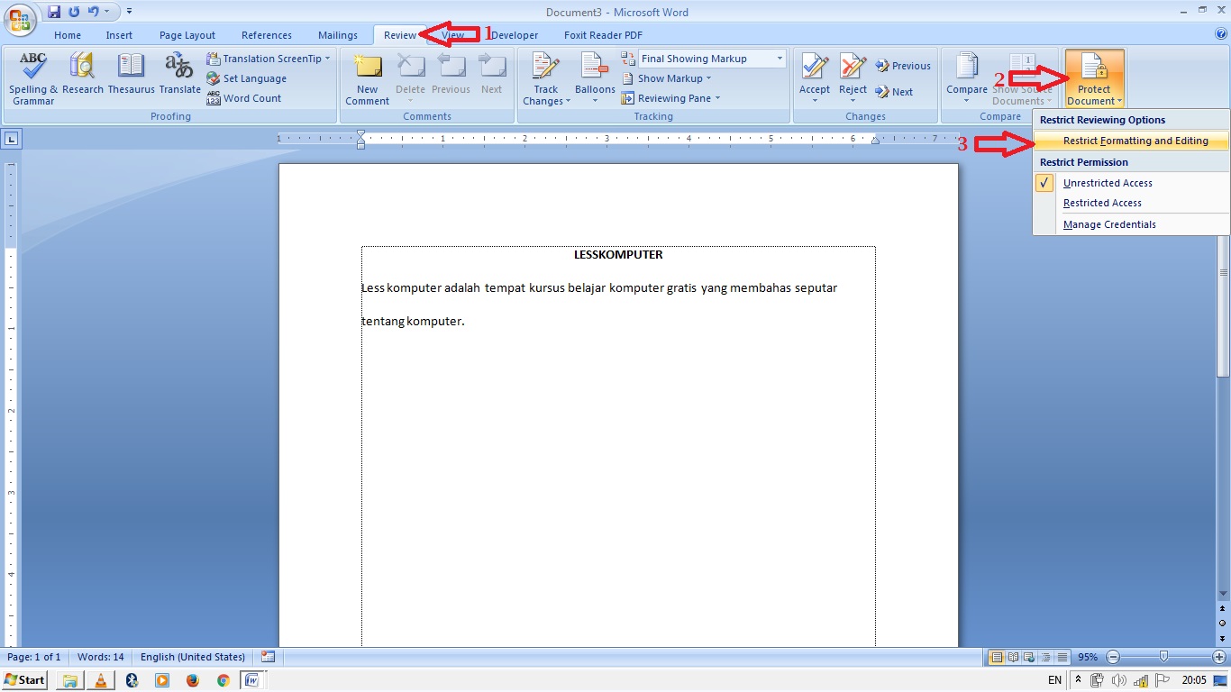Open Chrome from the taskbar
This screenshot has height=692, width=1231.
pos(223,680)
